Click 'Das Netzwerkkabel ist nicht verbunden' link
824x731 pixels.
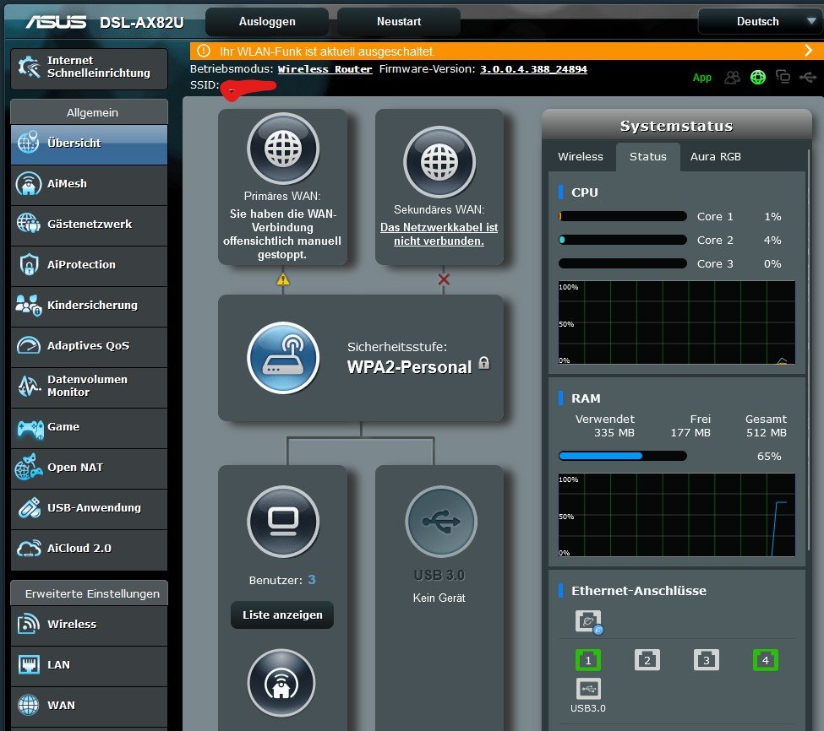pos(439,234)
